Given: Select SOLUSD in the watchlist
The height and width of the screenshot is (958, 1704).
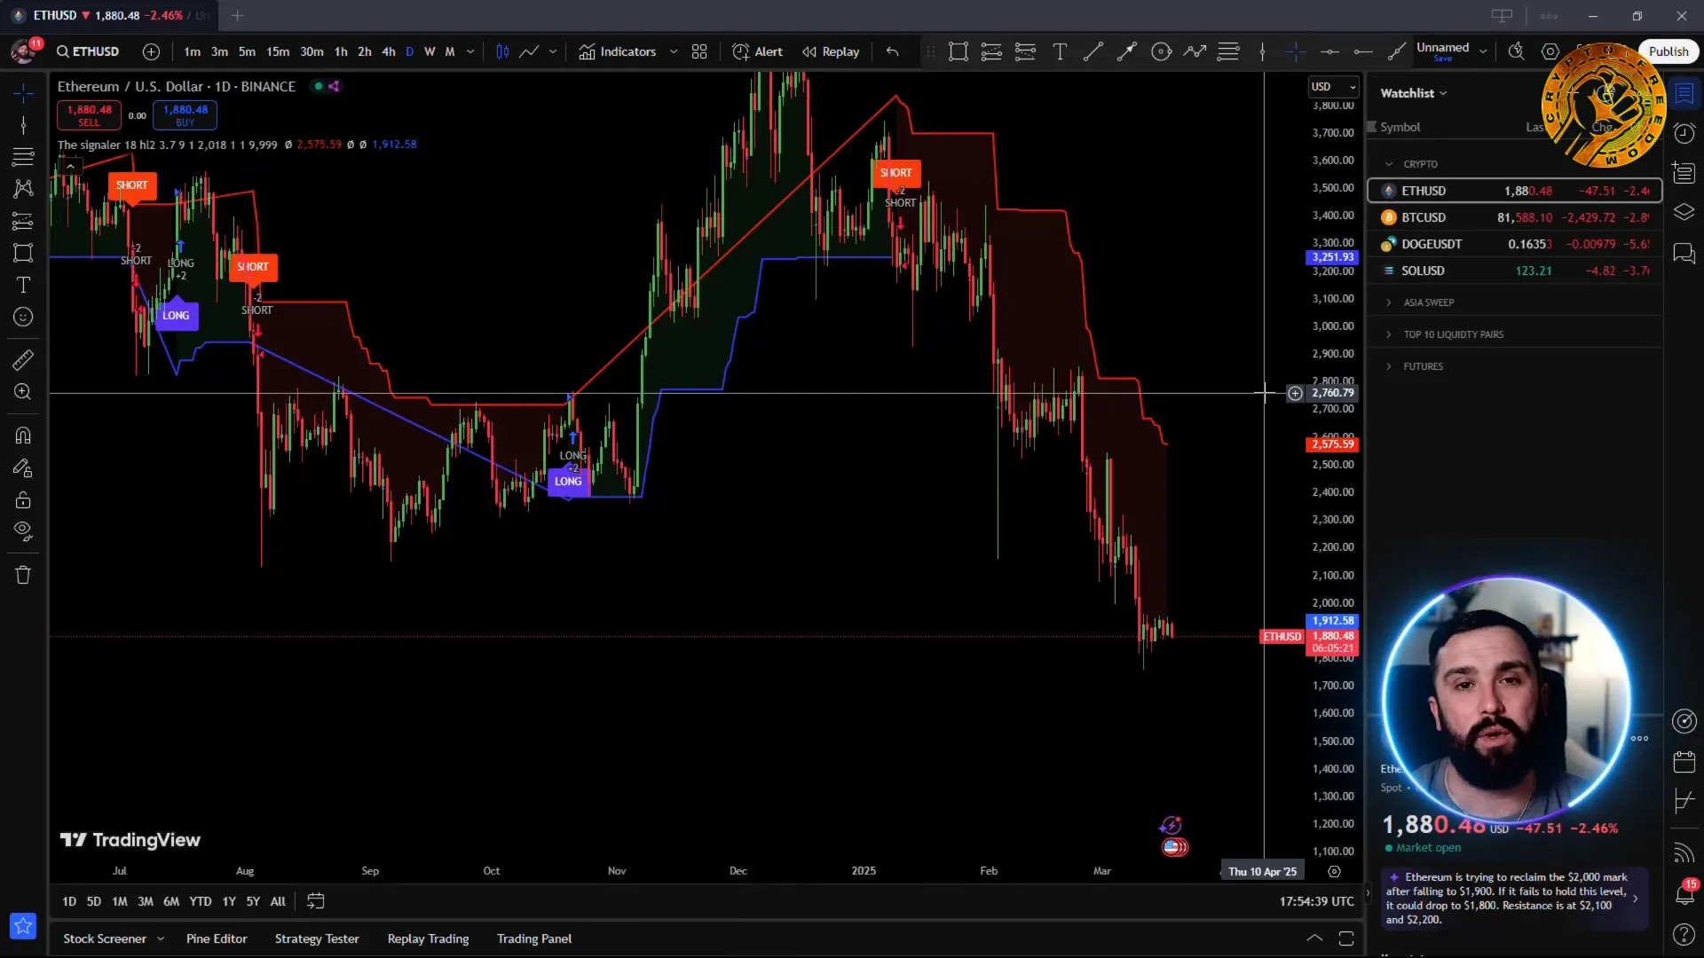Looking at the screenshot, I should point(1514,271).
